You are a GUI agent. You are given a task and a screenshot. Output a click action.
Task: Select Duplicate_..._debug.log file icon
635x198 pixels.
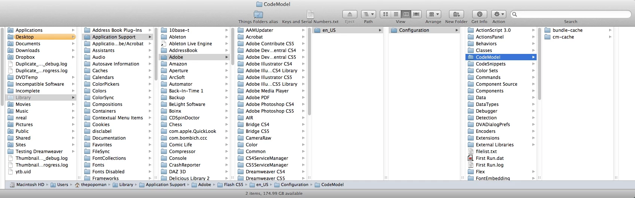tap(10, 64)
